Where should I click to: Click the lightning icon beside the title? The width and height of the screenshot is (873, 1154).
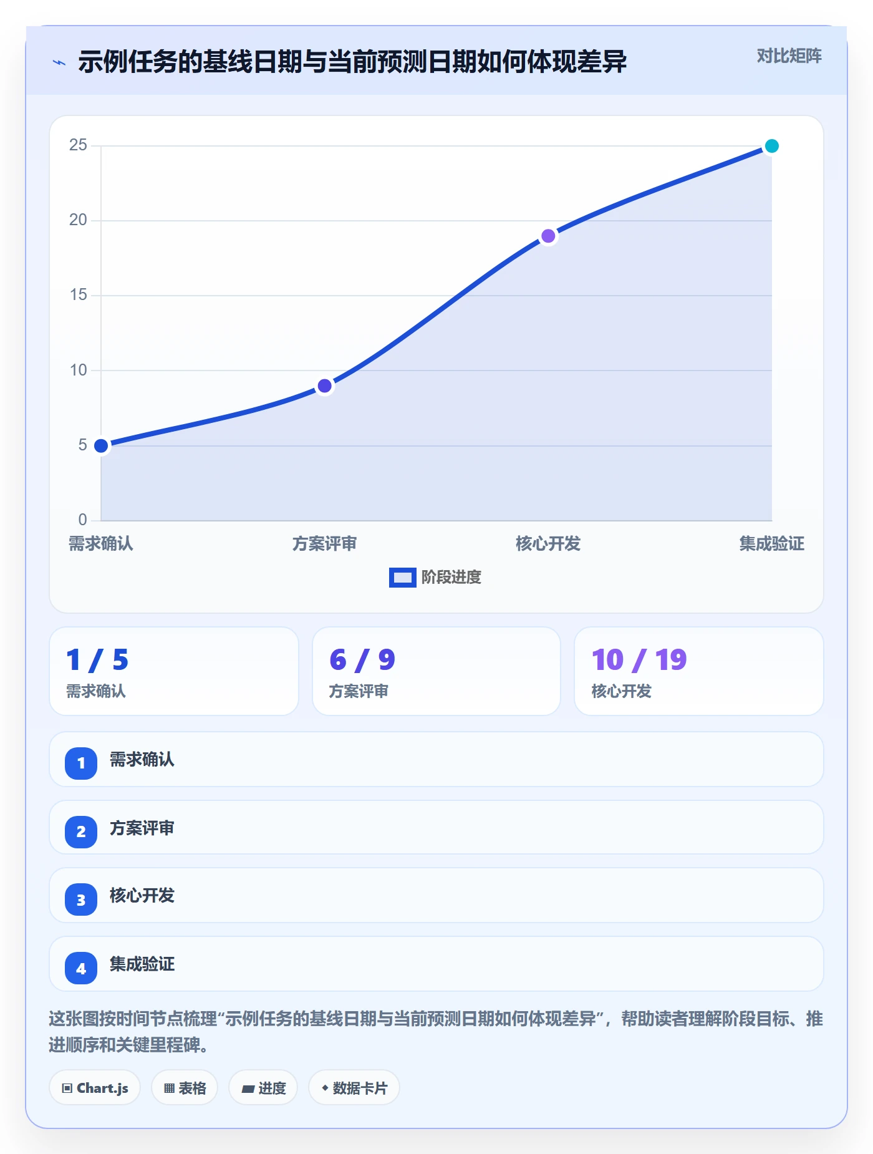click(59, 62)
